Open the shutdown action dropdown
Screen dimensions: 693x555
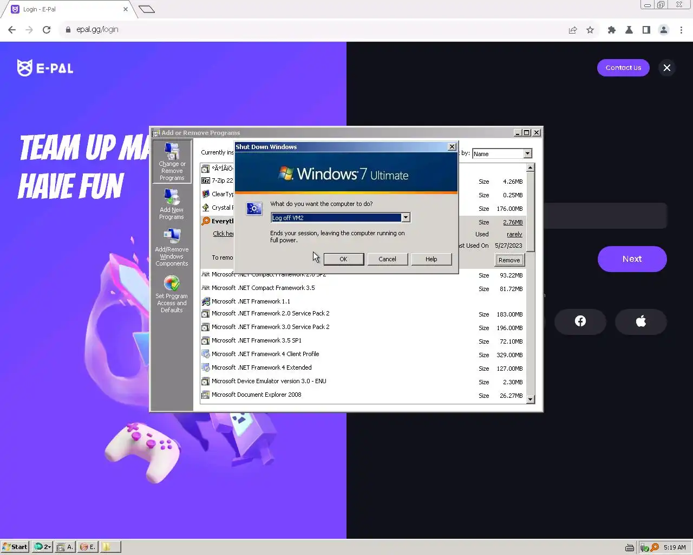tap(406, 217)
